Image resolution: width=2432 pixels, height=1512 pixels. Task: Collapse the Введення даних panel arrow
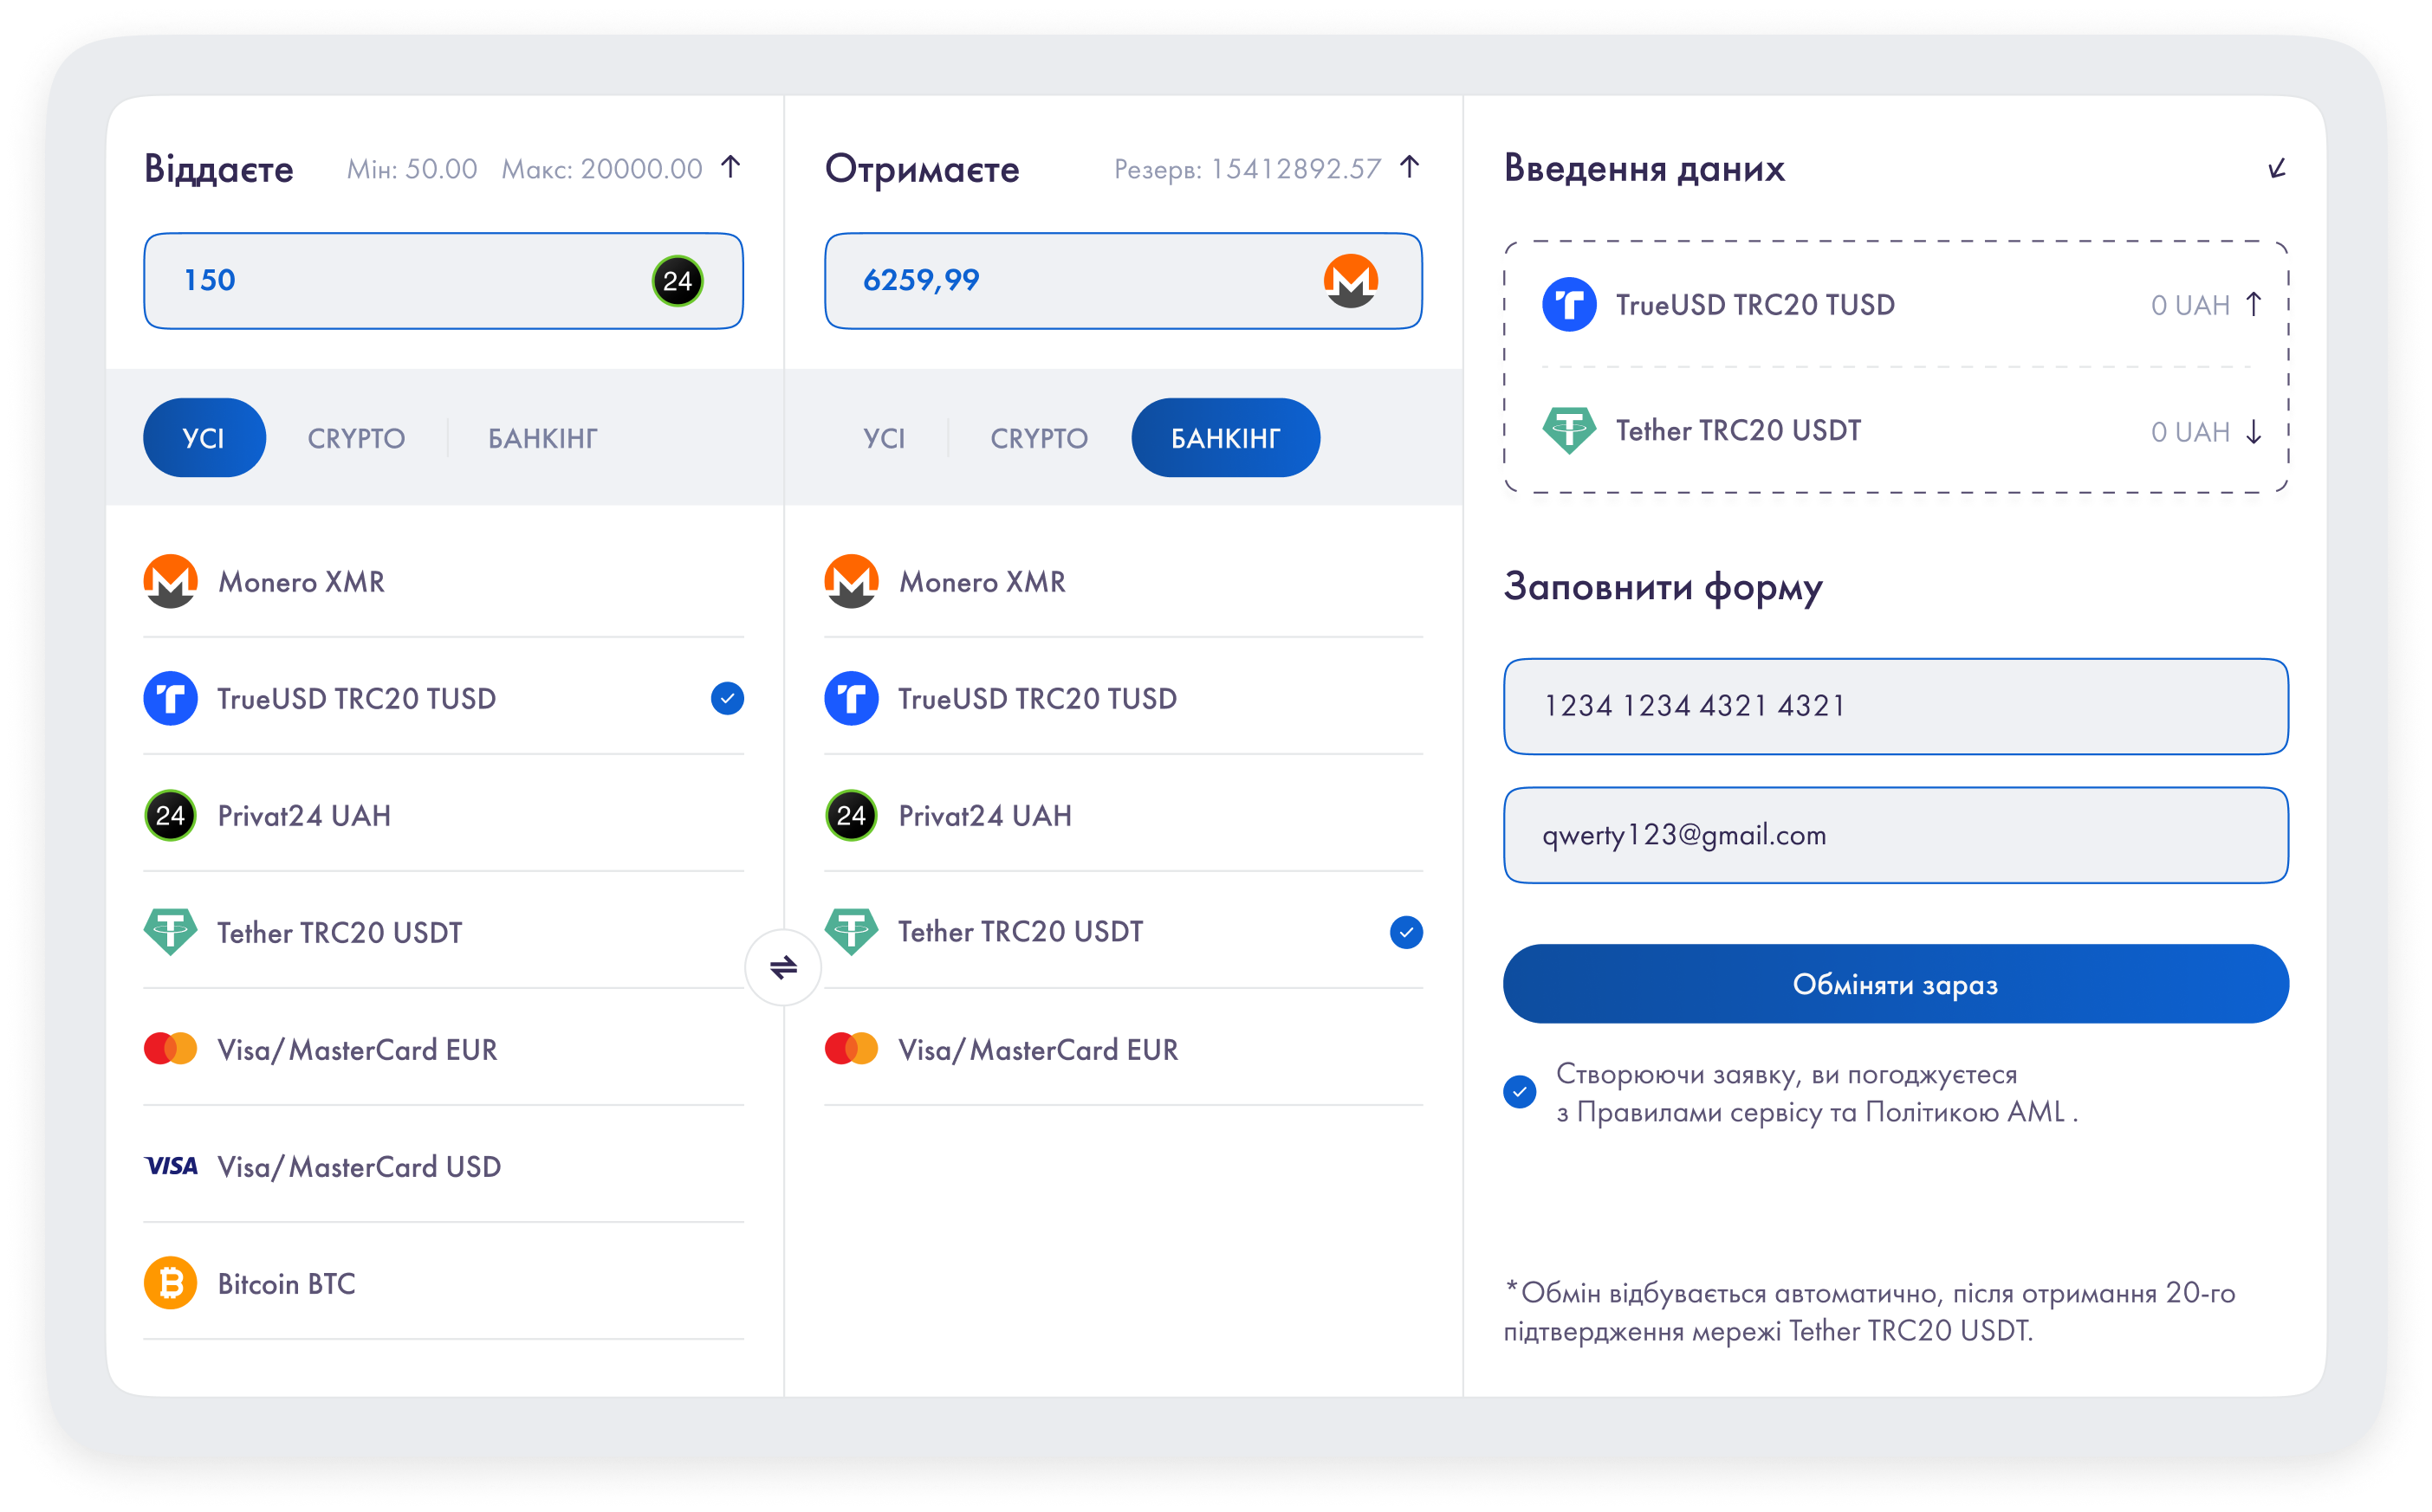[2276, 168]
